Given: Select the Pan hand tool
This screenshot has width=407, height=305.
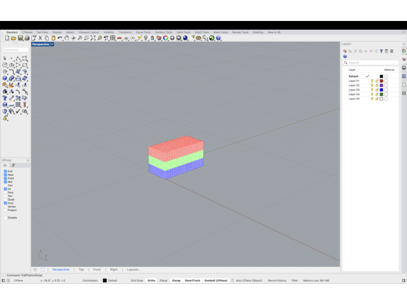Looking at the screenshot, I should point(67,38).
